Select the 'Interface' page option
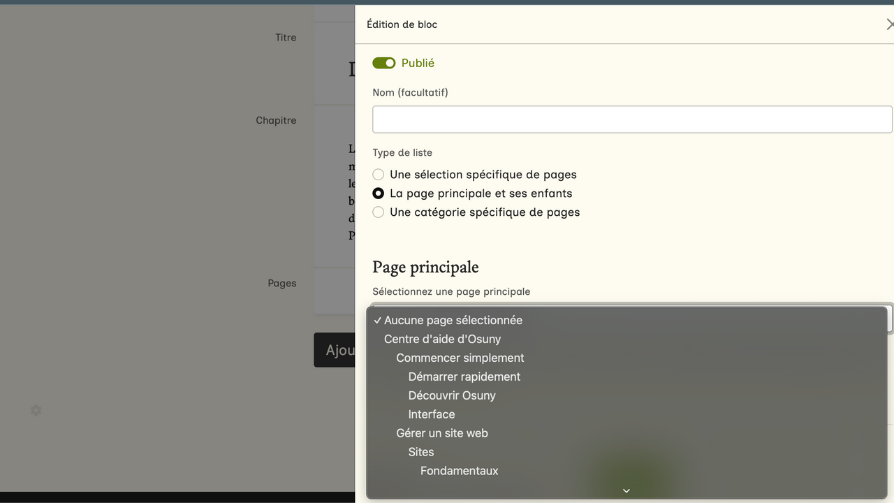Screen dimensions: 894x503 pyautogui.click(x=432, y=414)
